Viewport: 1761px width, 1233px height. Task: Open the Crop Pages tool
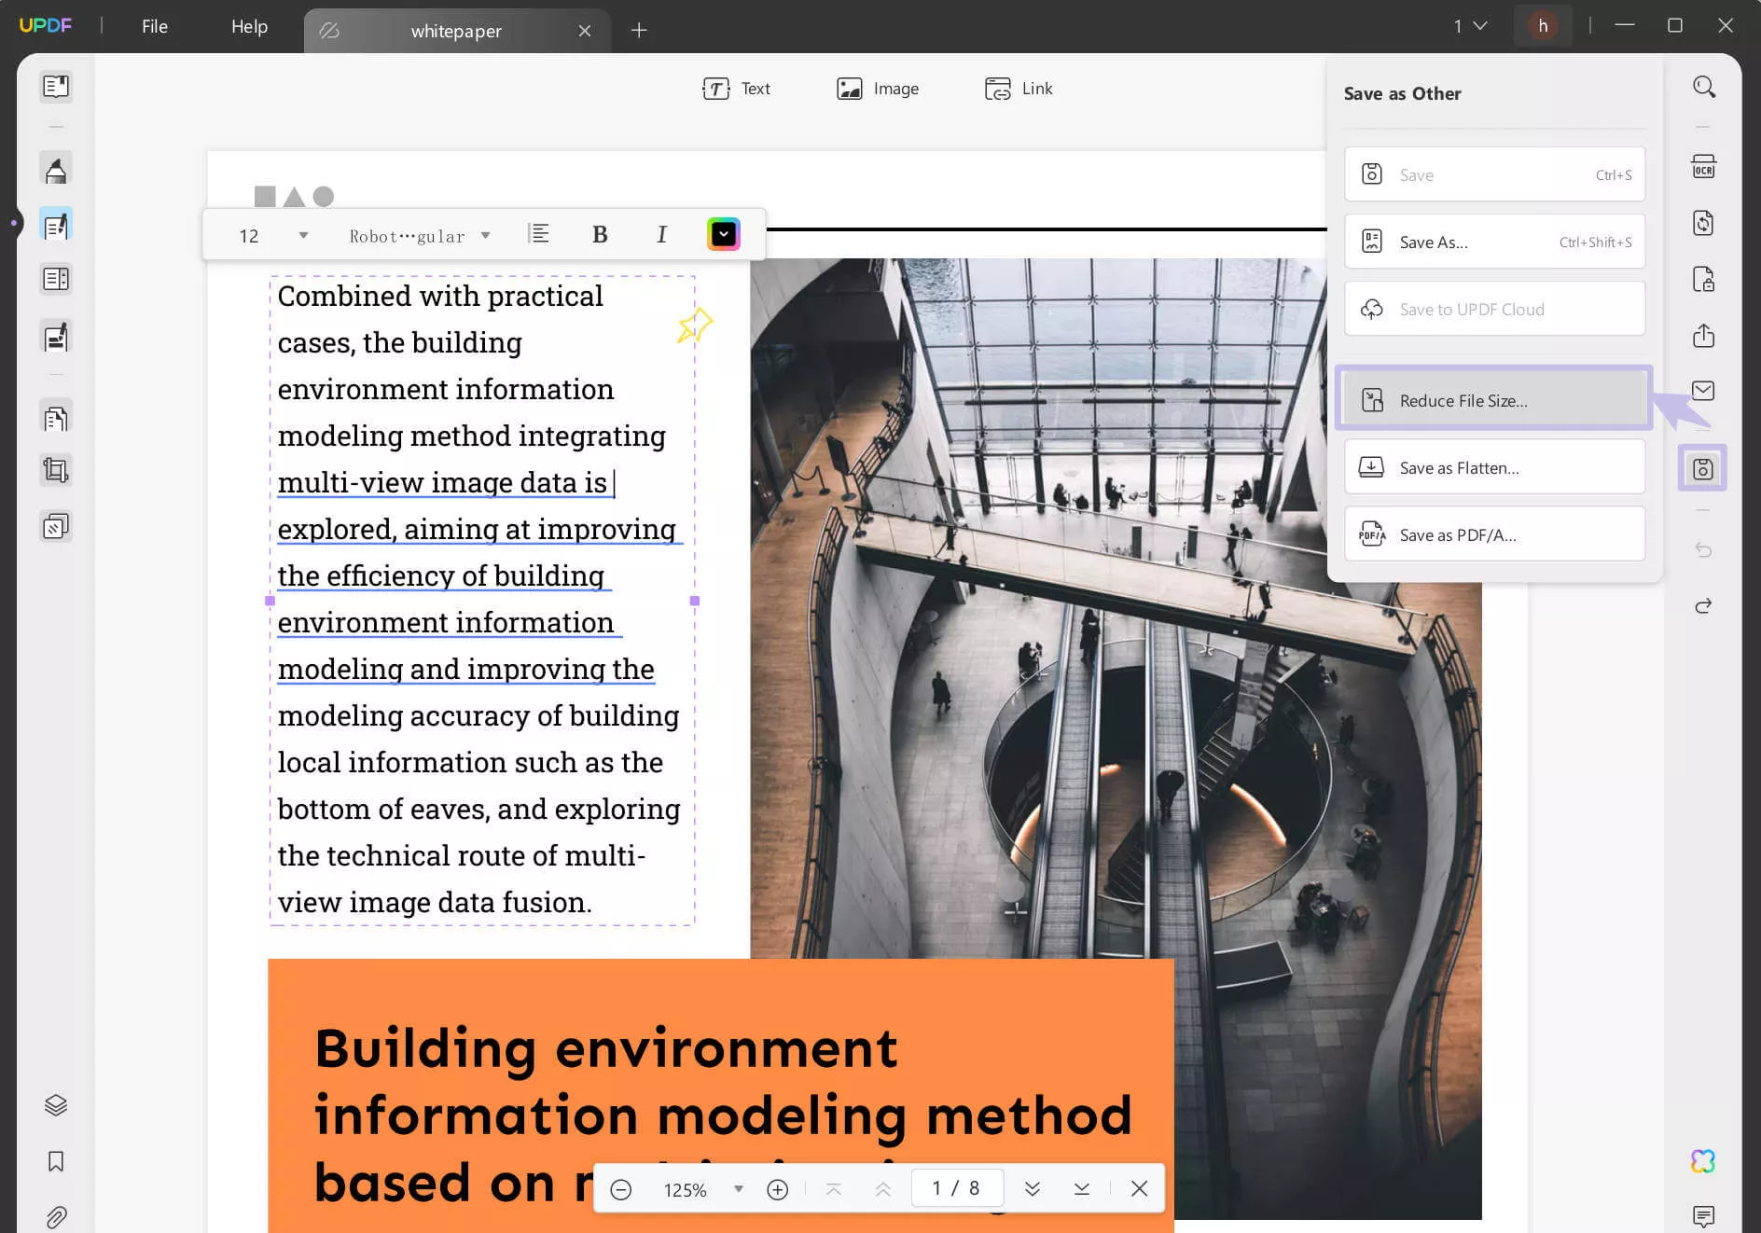click(56, 470)
